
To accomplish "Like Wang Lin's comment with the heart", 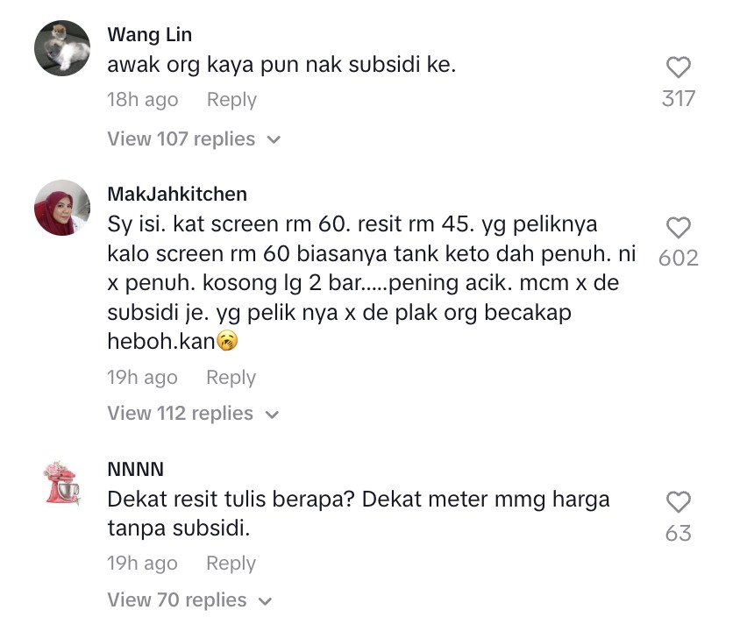I will pos(678,67).
